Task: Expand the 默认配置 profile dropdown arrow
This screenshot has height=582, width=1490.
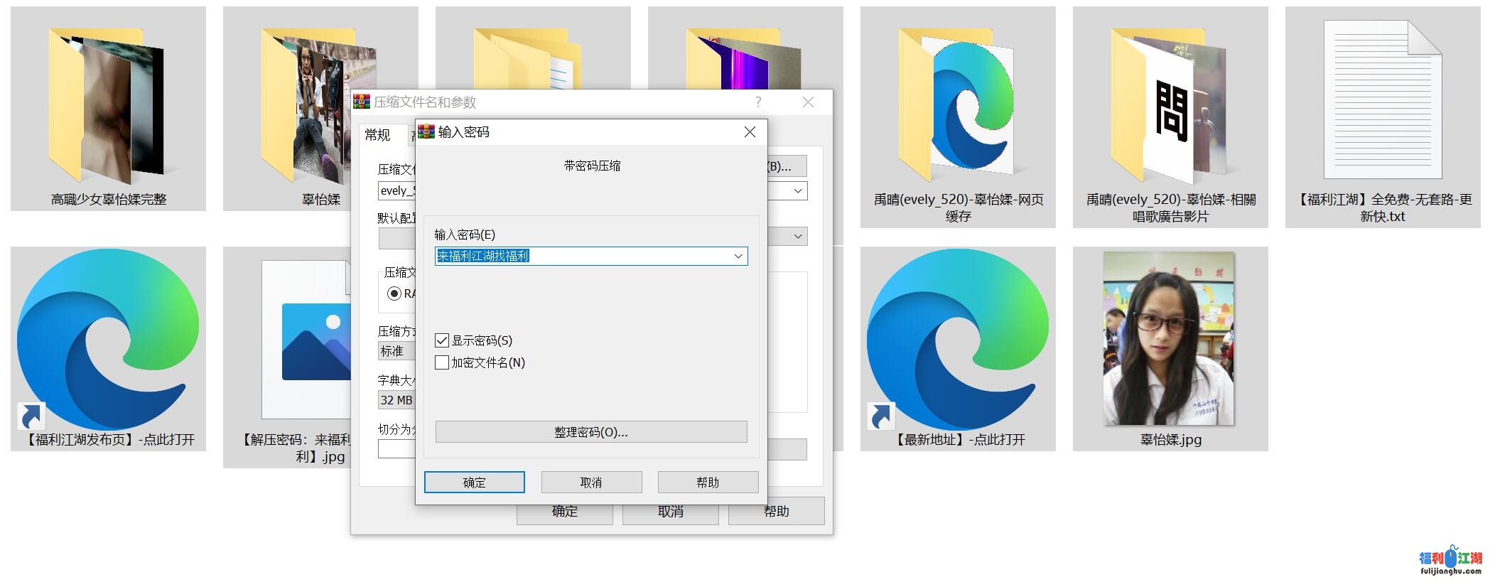Action: (x=798, y=237)
